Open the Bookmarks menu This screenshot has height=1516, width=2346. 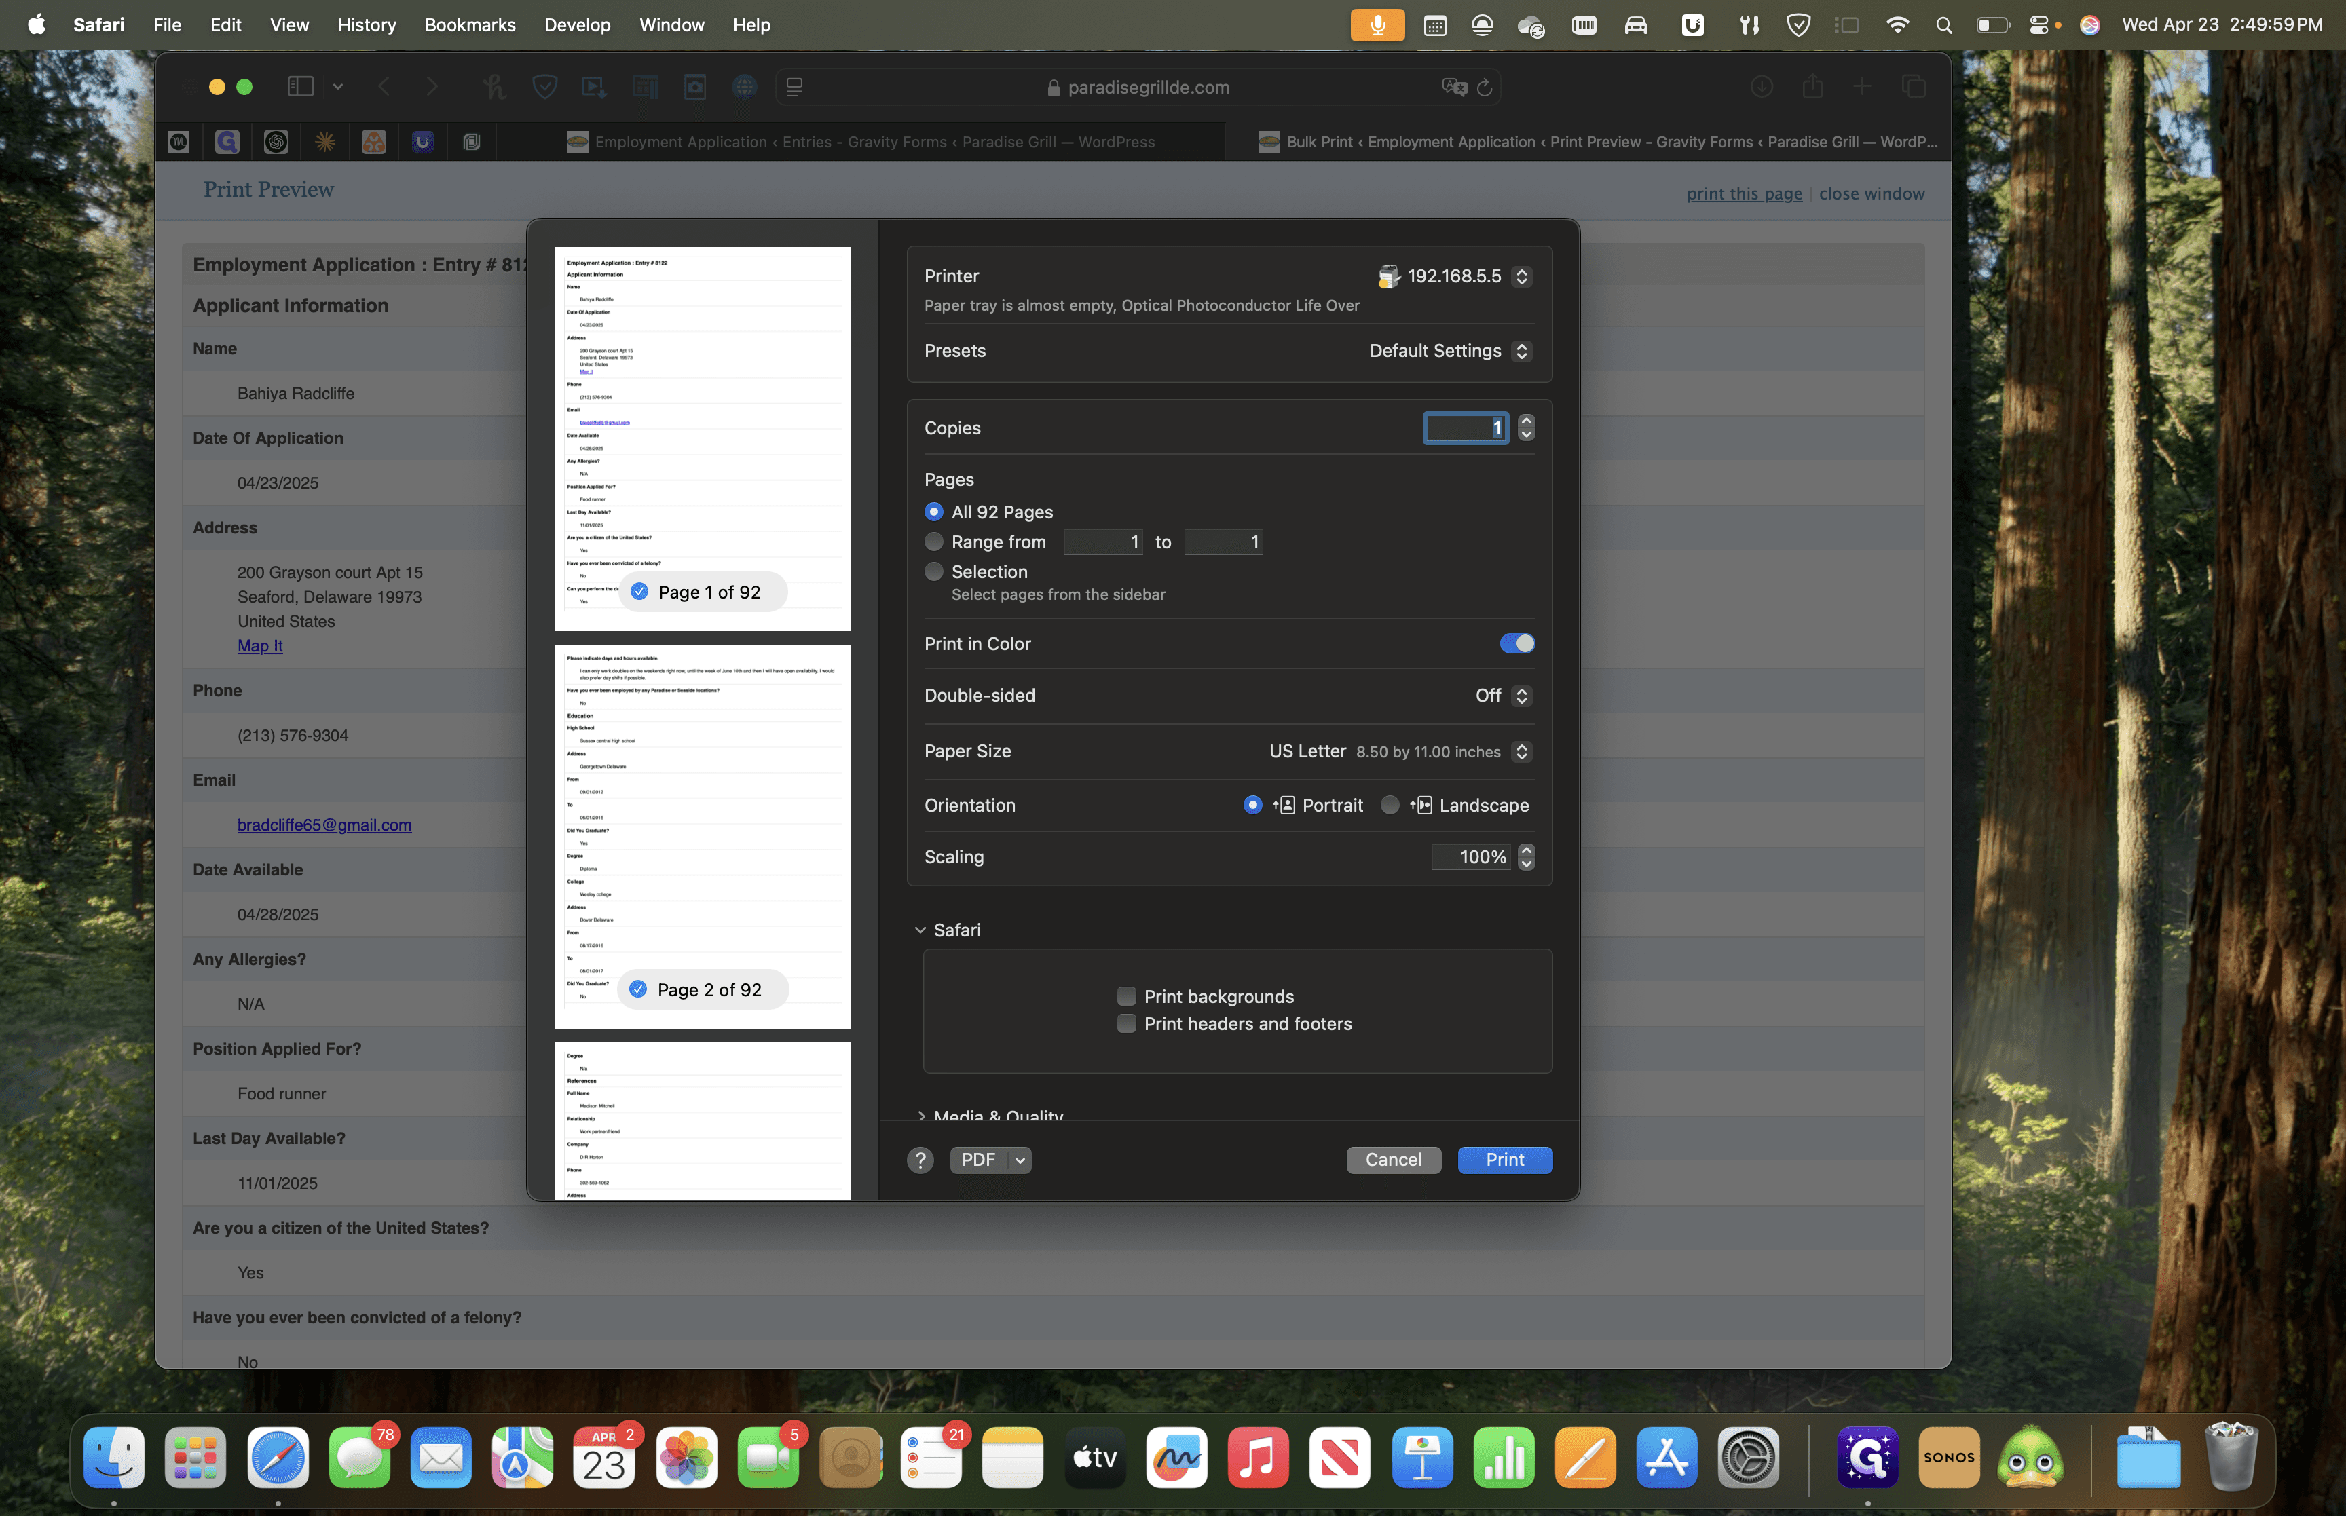point(470,24)
